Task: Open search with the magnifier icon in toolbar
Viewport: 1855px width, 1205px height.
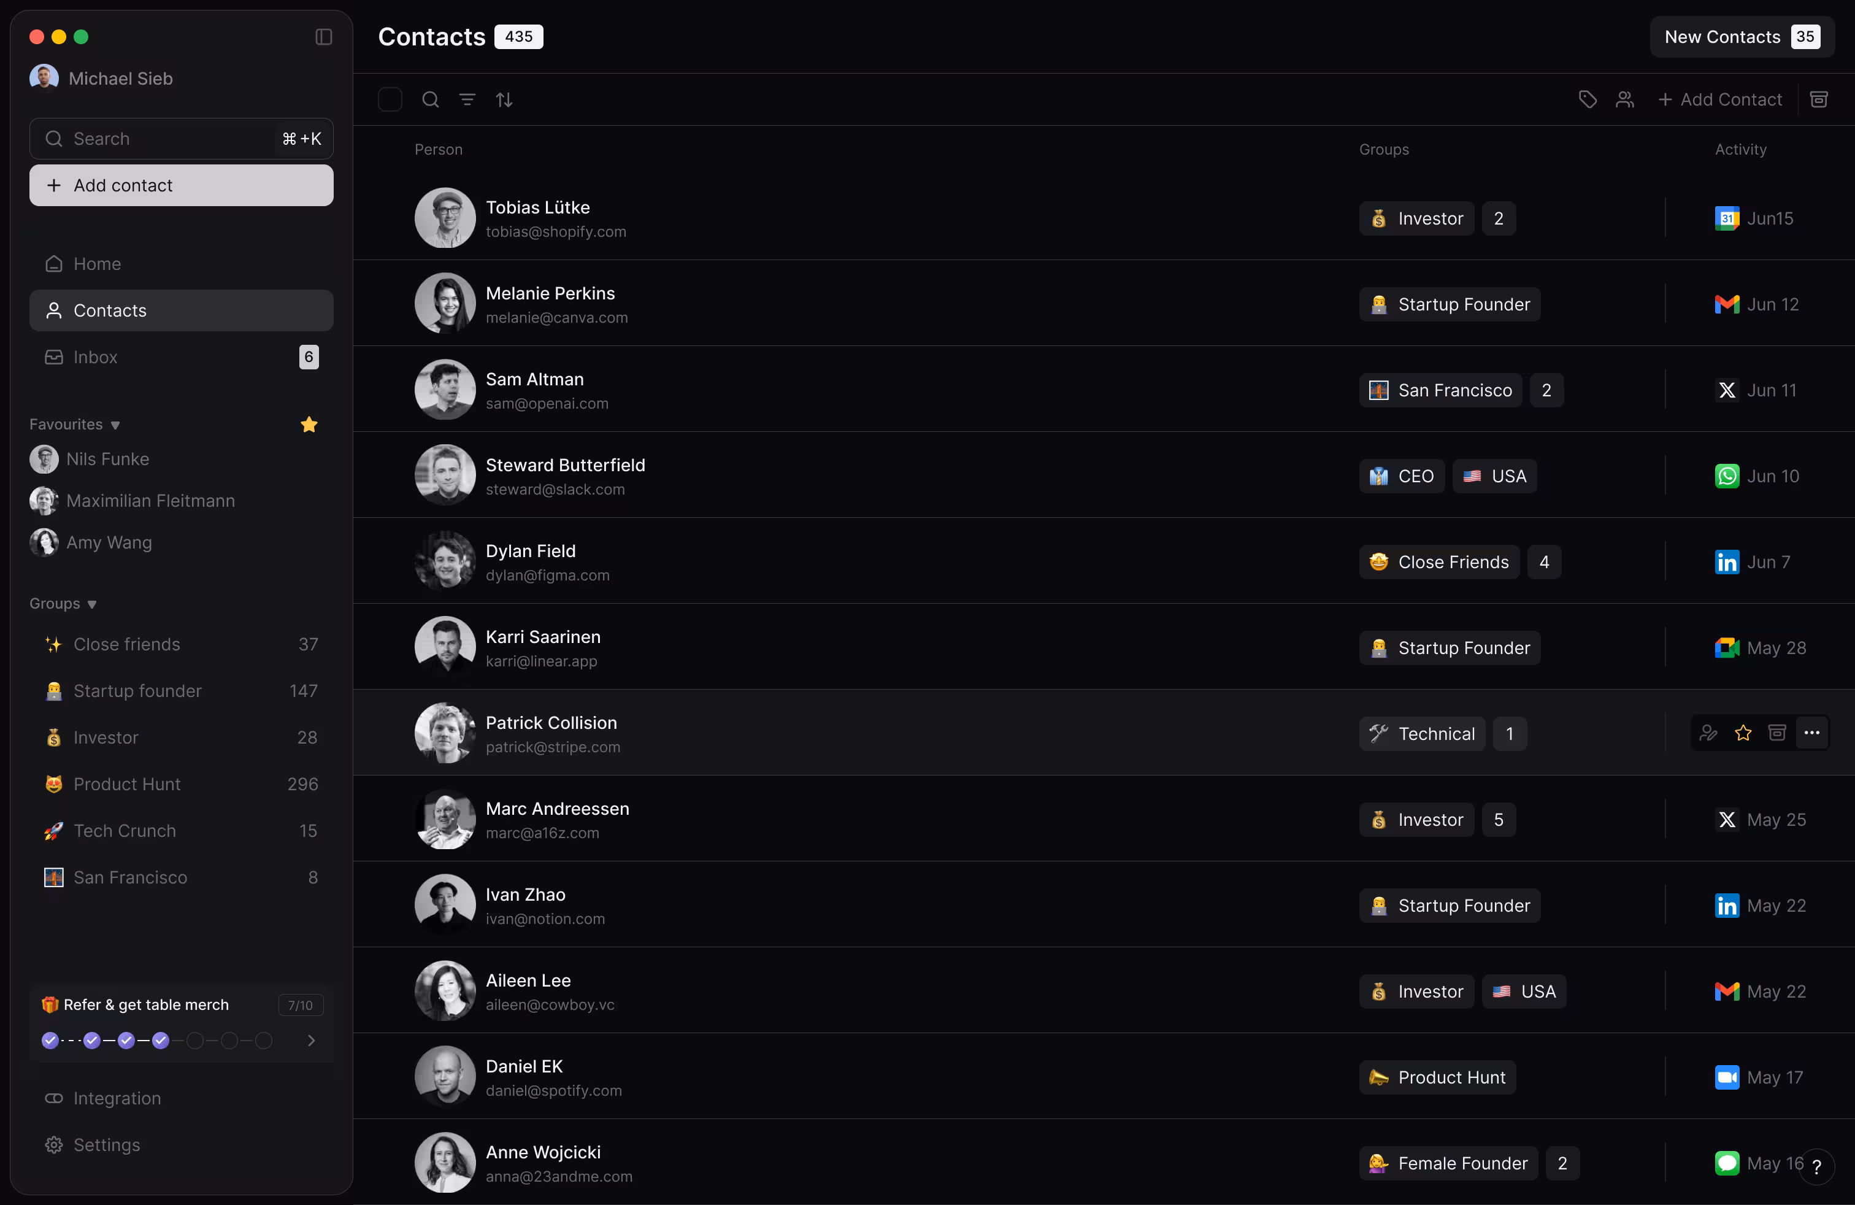Action: point(430,100)
